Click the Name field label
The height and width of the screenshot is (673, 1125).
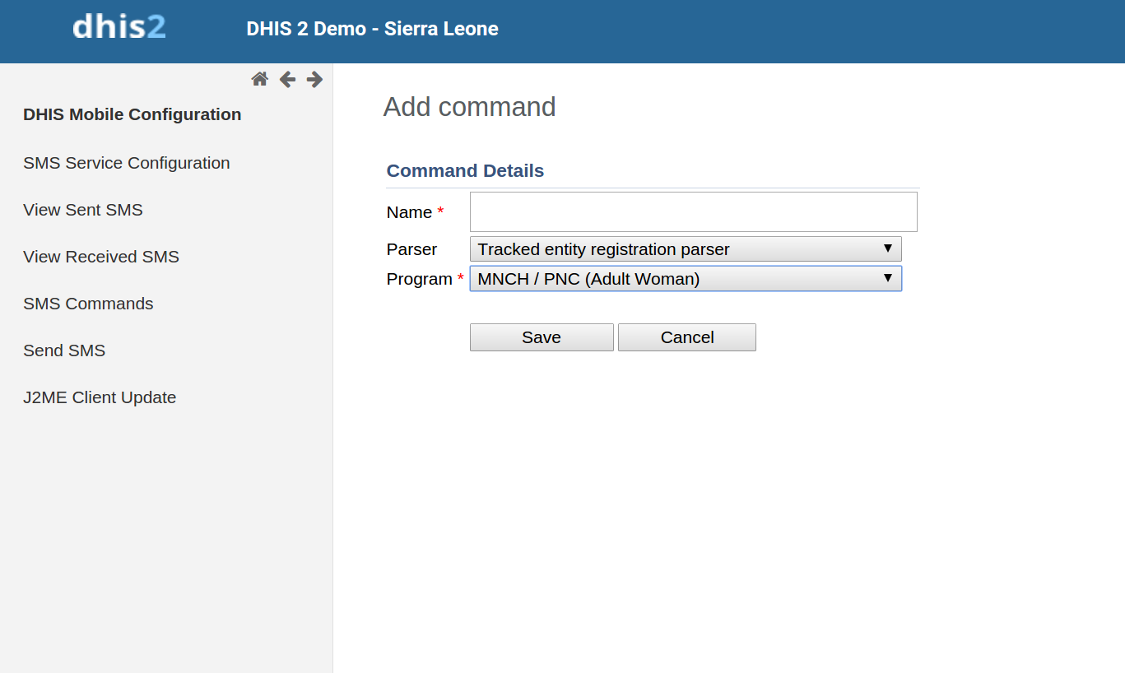click(x=409, y=212)
